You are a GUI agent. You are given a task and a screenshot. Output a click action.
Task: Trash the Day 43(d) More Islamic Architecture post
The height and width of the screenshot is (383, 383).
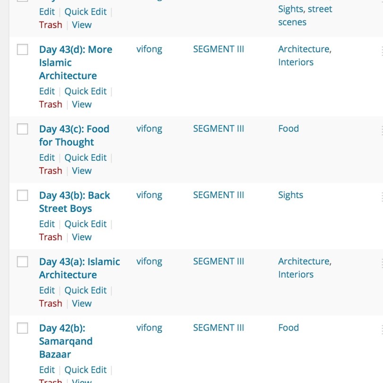51,104
